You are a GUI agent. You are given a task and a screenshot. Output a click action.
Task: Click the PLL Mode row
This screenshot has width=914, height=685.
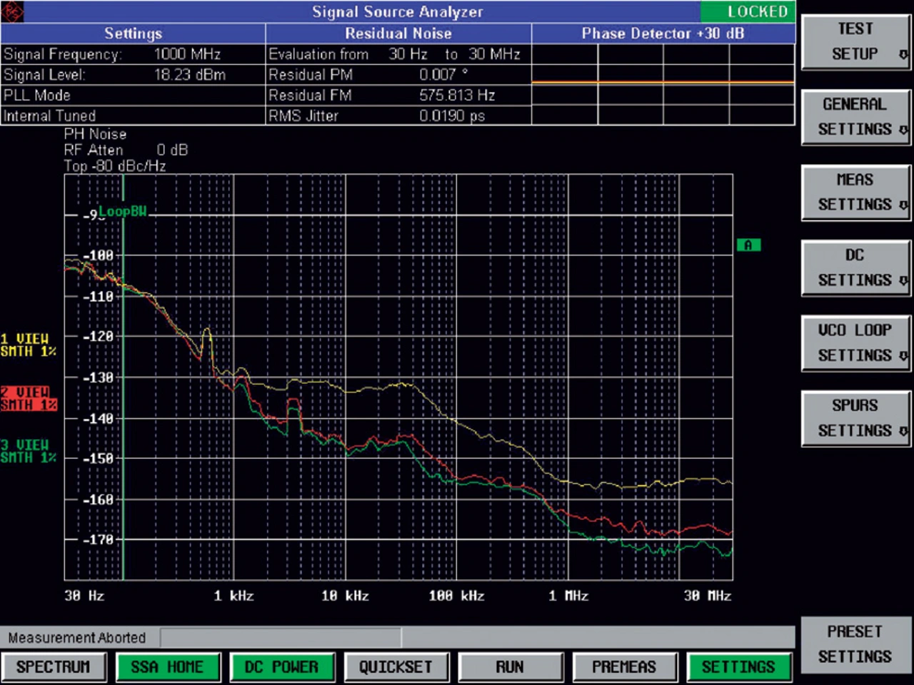133,96
